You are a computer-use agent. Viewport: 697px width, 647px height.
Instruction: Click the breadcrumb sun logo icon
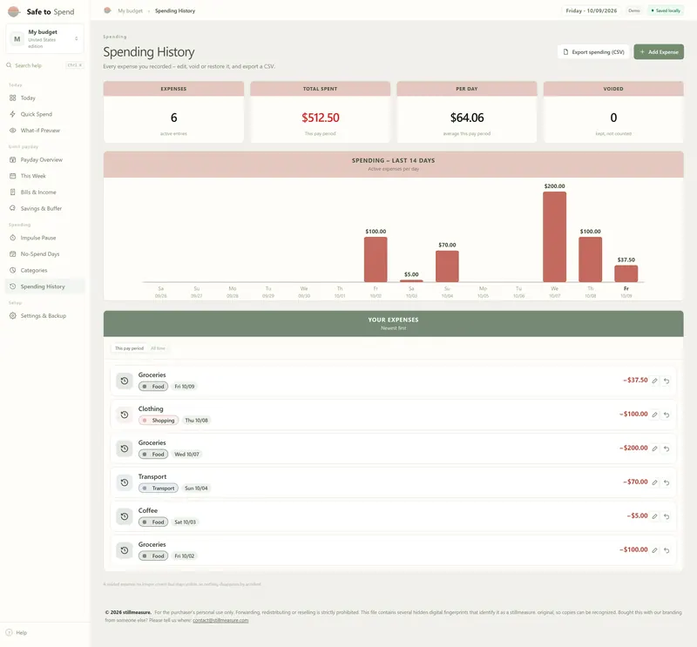pyautogui.click(x=107, y=10)
